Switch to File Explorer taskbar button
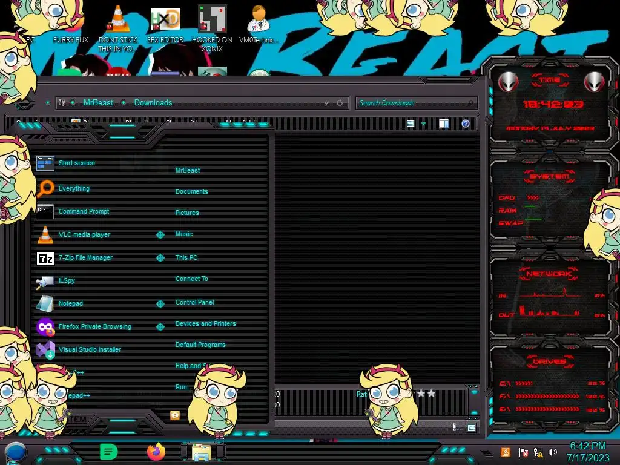The height and width of the screenshot is (465, 620). click(202, 452)
